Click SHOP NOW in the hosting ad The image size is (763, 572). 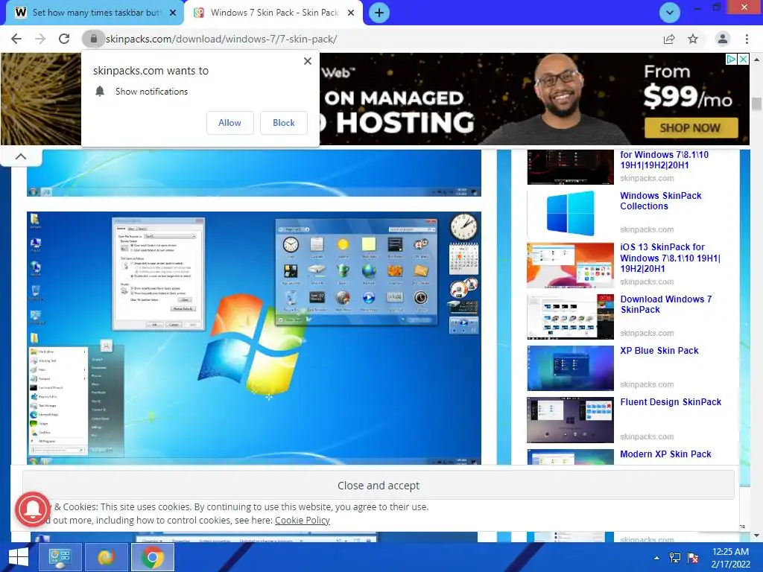[x=691, y=128]
